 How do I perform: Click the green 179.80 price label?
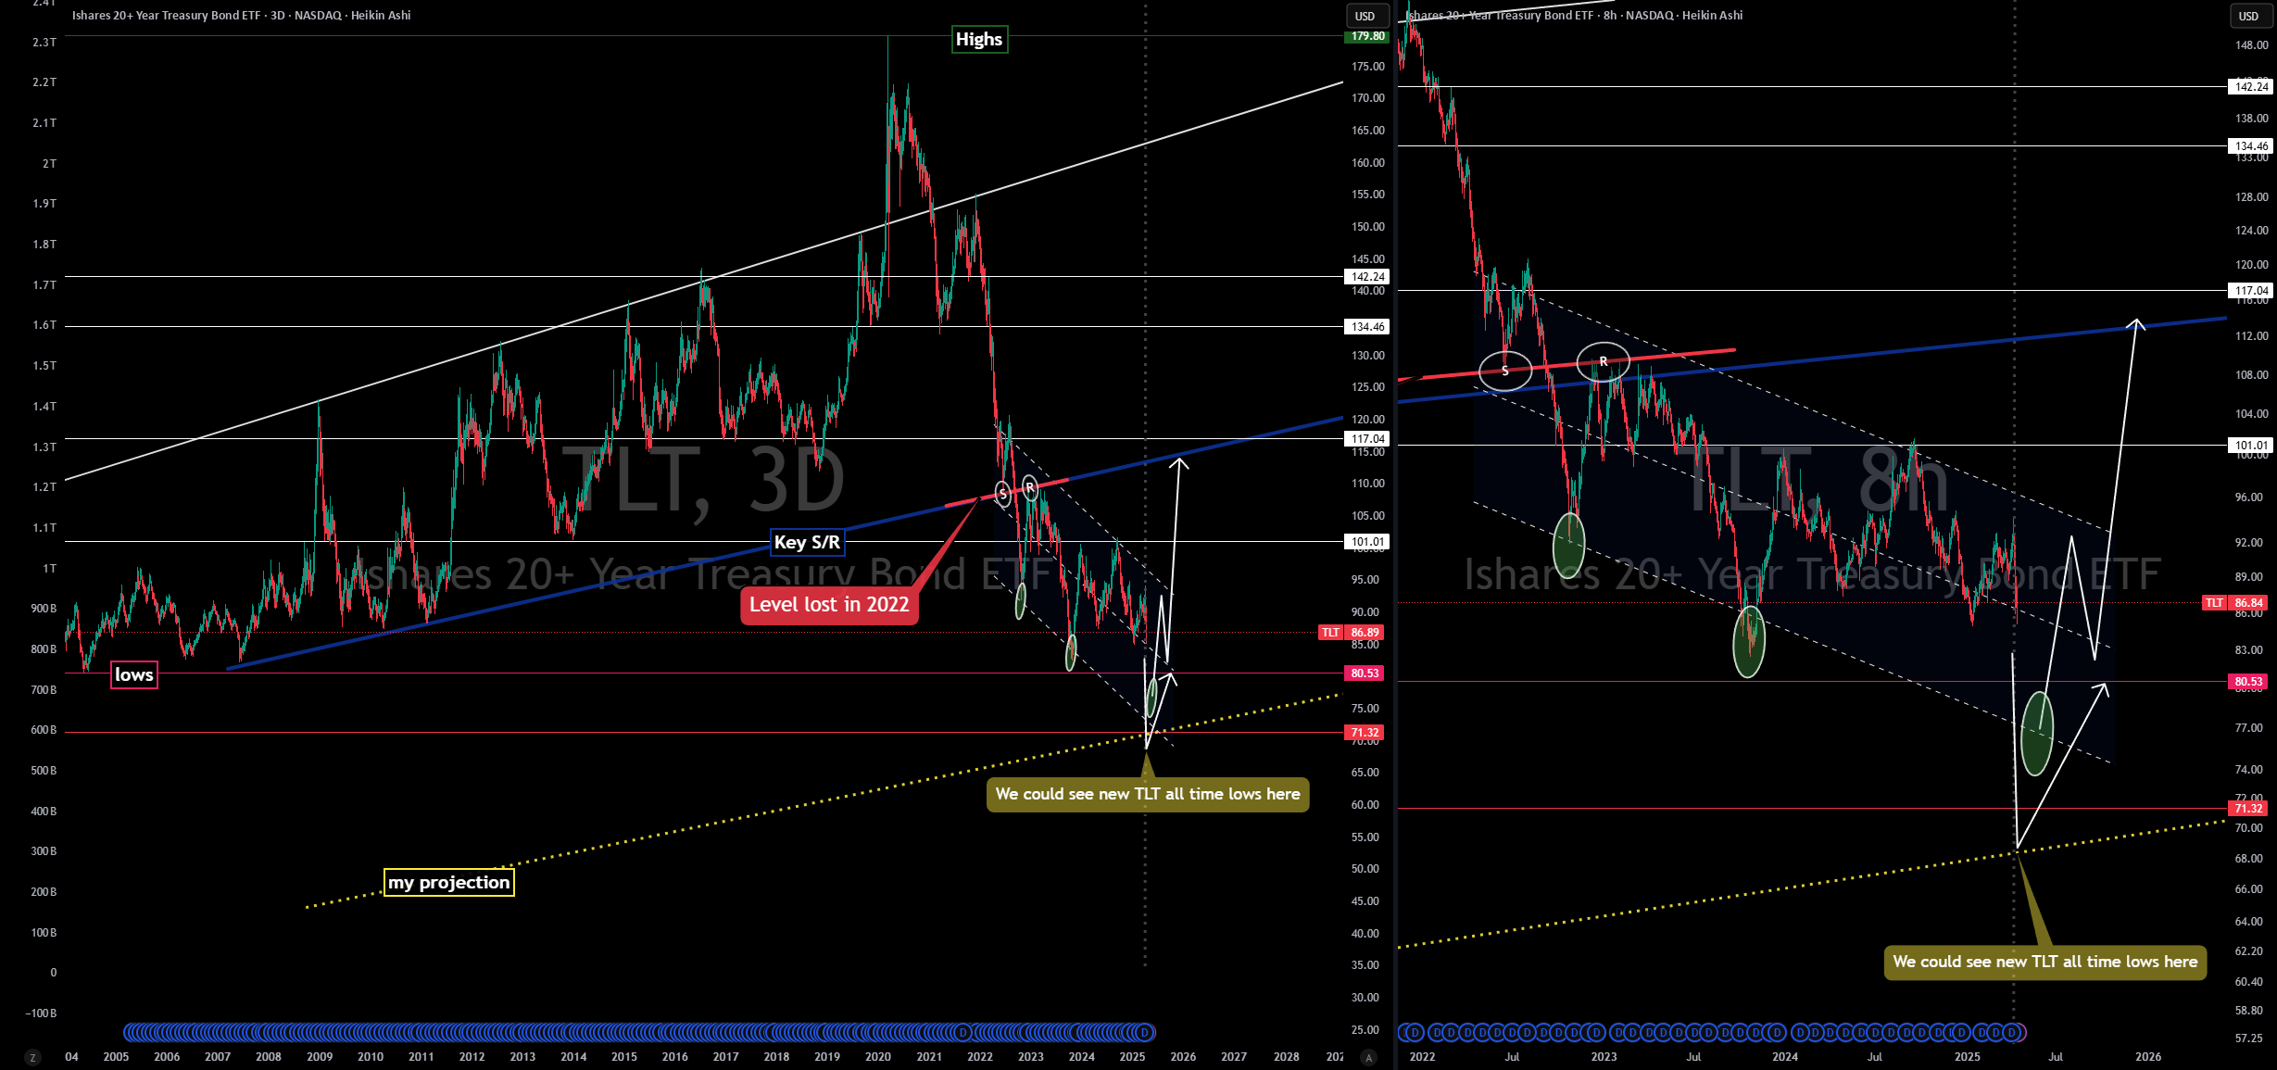click(x=1365, y=37)
